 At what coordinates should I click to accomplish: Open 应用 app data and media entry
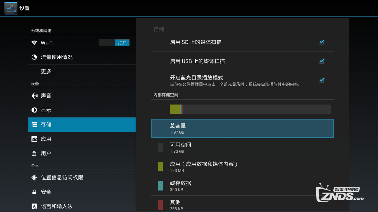tap(242, 167)
